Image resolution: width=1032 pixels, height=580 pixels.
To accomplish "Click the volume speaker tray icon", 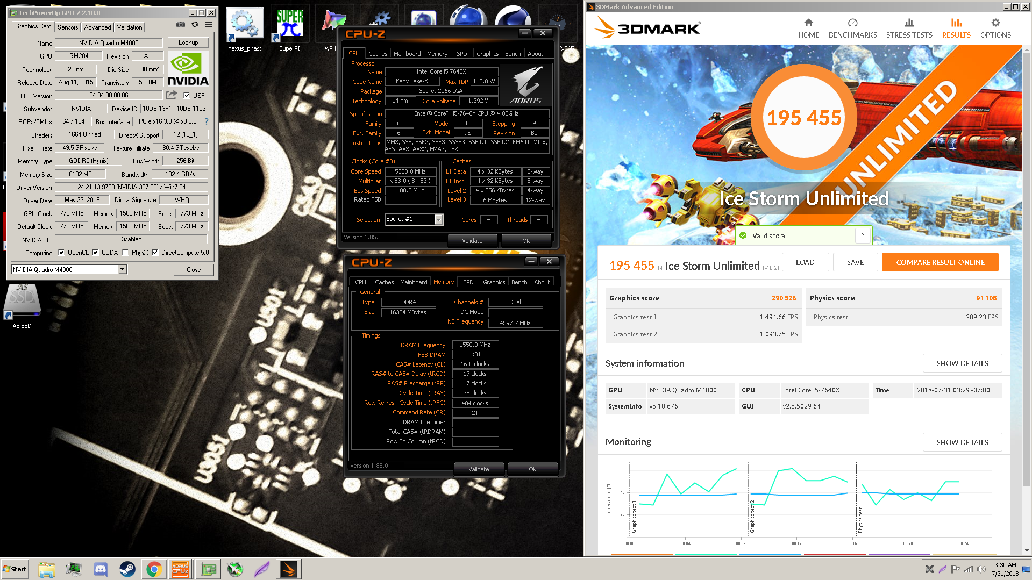I will [x=981, y=569].
